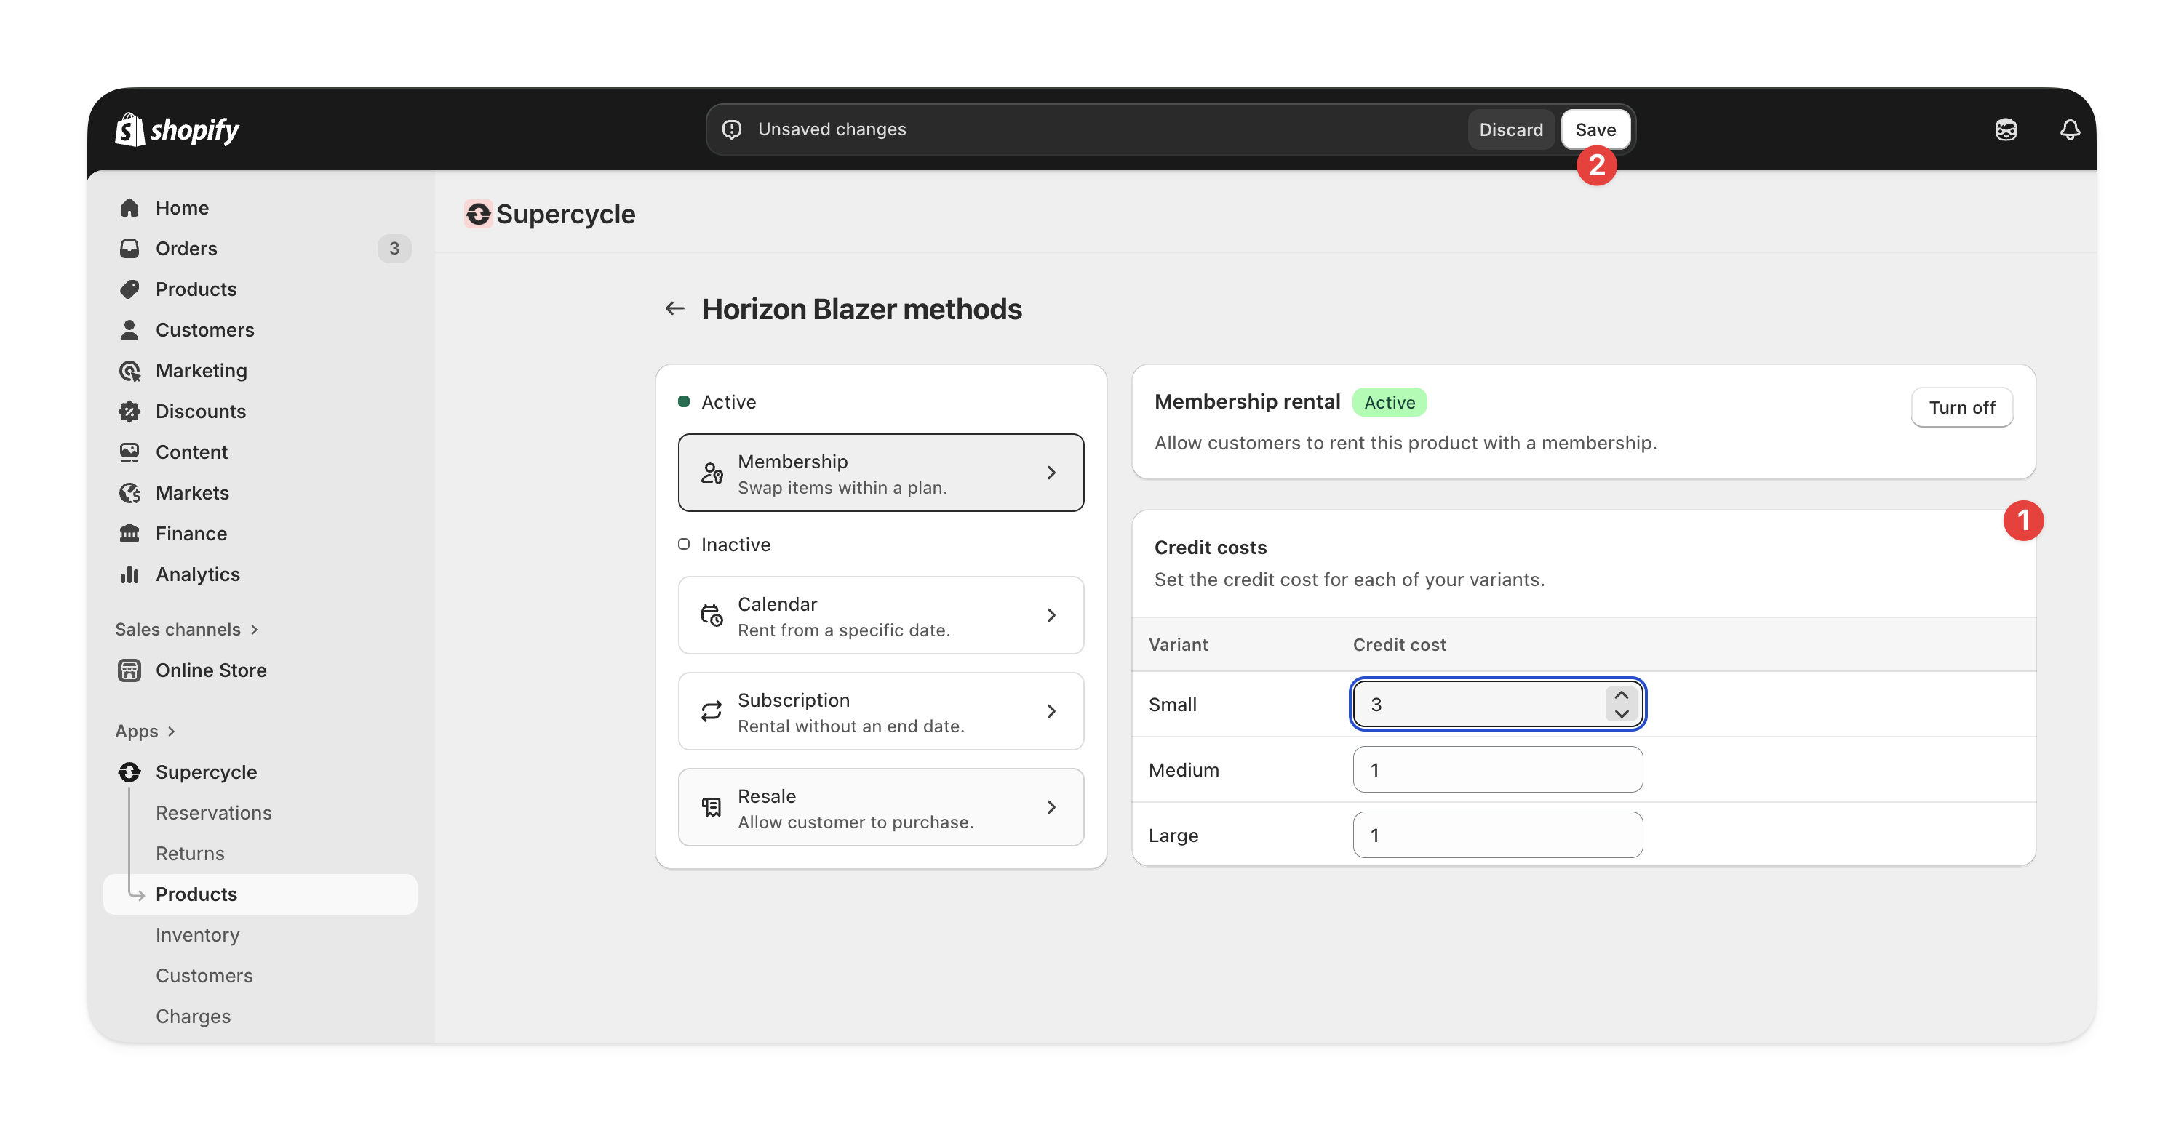Open the Online Store channel
Viewport: 2184px width, 1130px height.
tap(210, 670)
